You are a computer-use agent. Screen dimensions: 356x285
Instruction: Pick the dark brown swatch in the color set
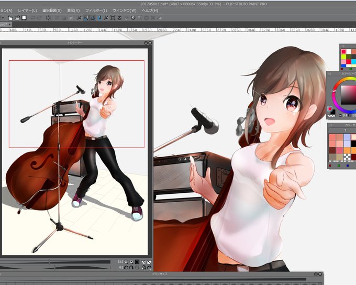click(x=332, y=150)
